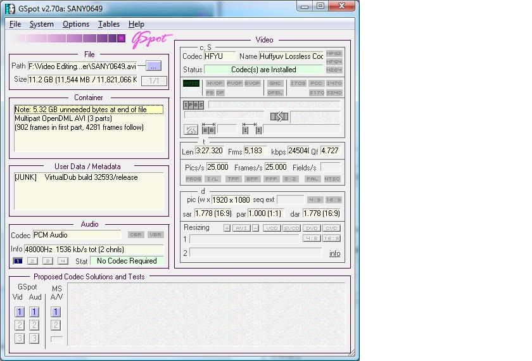The height and width of the screenshot is (361, 532).
Task: Click the BFF field order indicator
Action: click(252, 179)
